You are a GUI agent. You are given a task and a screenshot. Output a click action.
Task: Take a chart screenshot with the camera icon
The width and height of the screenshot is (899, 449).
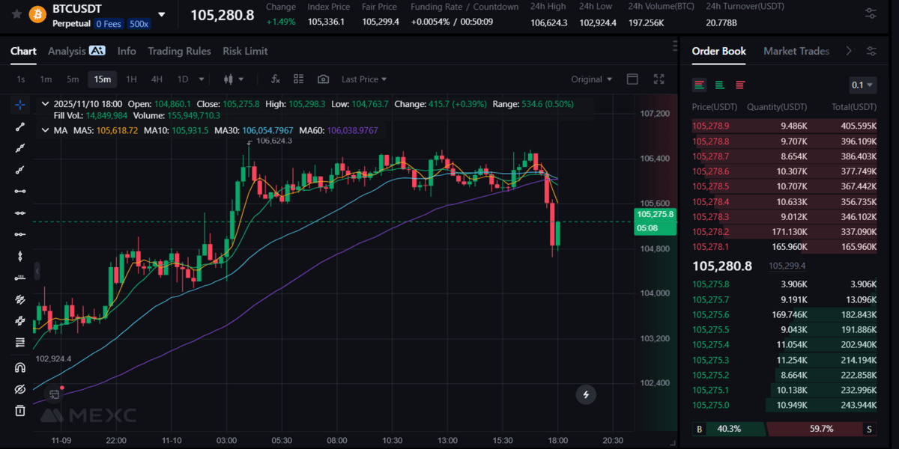tap(323, 79)
